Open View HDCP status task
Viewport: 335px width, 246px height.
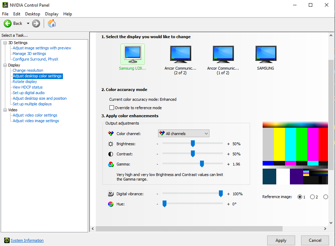(28, 87)
